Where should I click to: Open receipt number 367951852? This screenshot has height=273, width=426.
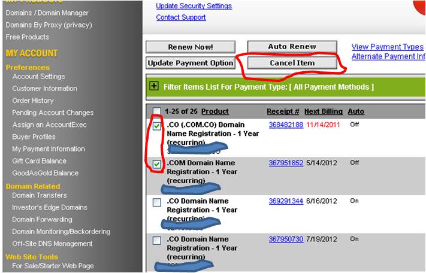286,163
